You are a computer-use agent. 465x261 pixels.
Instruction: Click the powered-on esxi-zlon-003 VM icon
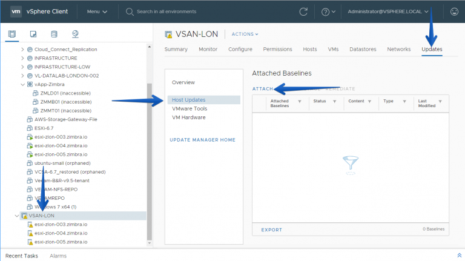30,137
